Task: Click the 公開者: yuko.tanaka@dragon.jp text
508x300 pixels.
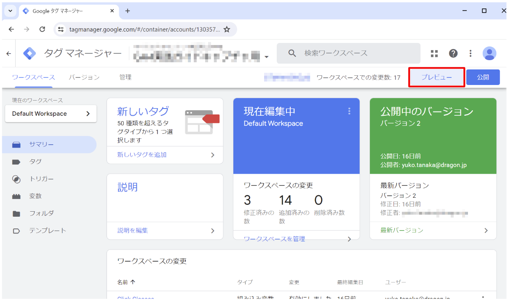Action: pyautogui.click(x=423, y=165)
